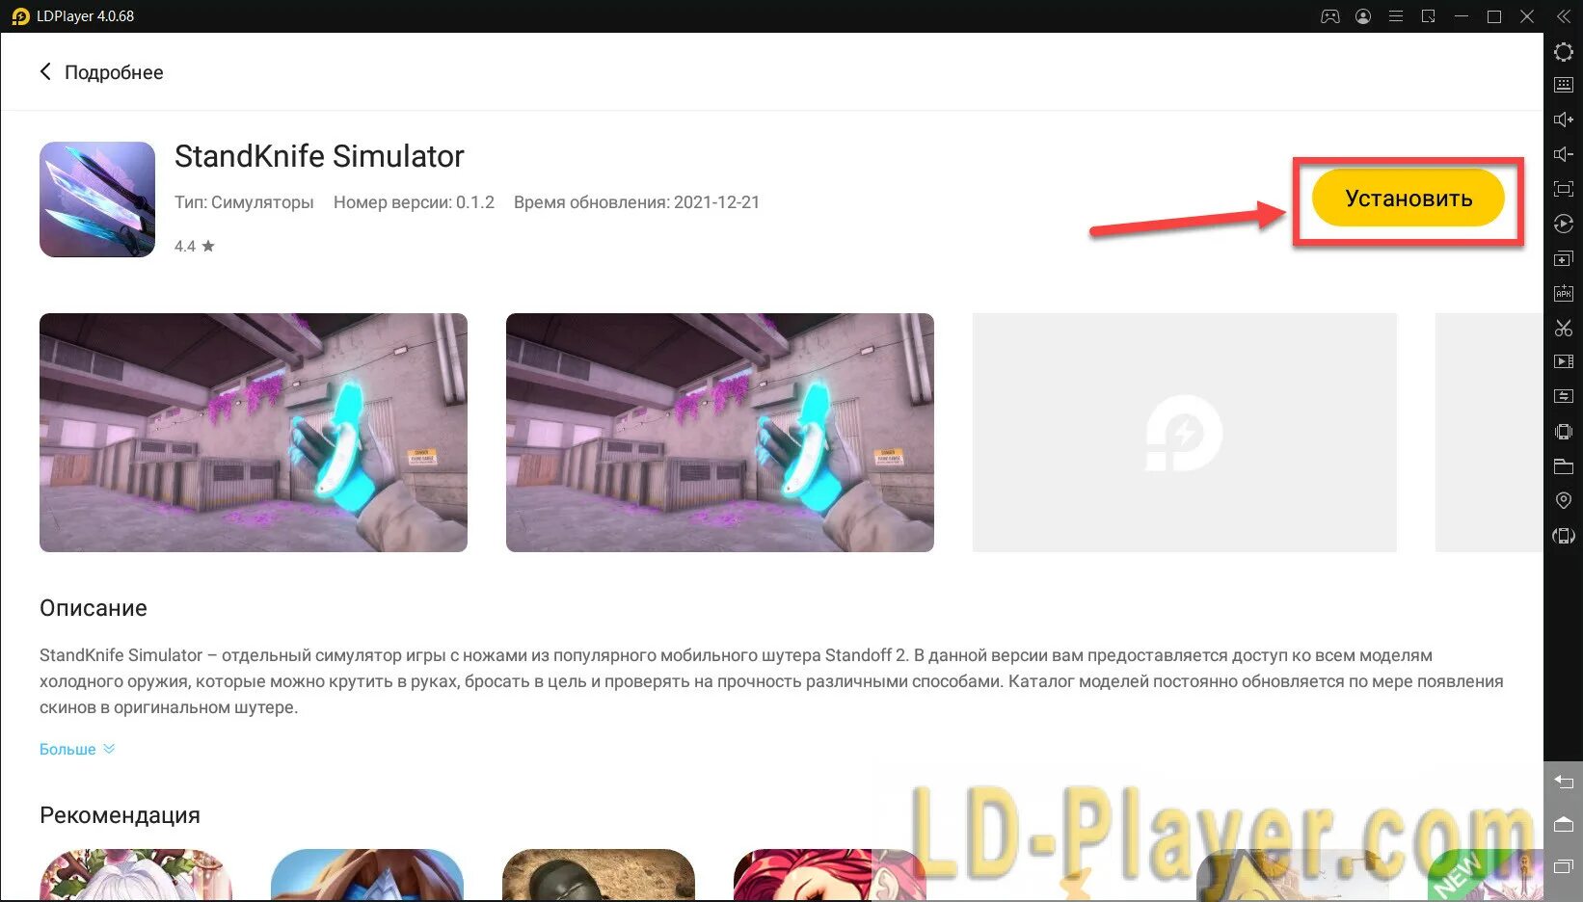Open recent apps button in sidebar
The height and width of the screenshot is (902, 1583).
(x=1564, y=865)
